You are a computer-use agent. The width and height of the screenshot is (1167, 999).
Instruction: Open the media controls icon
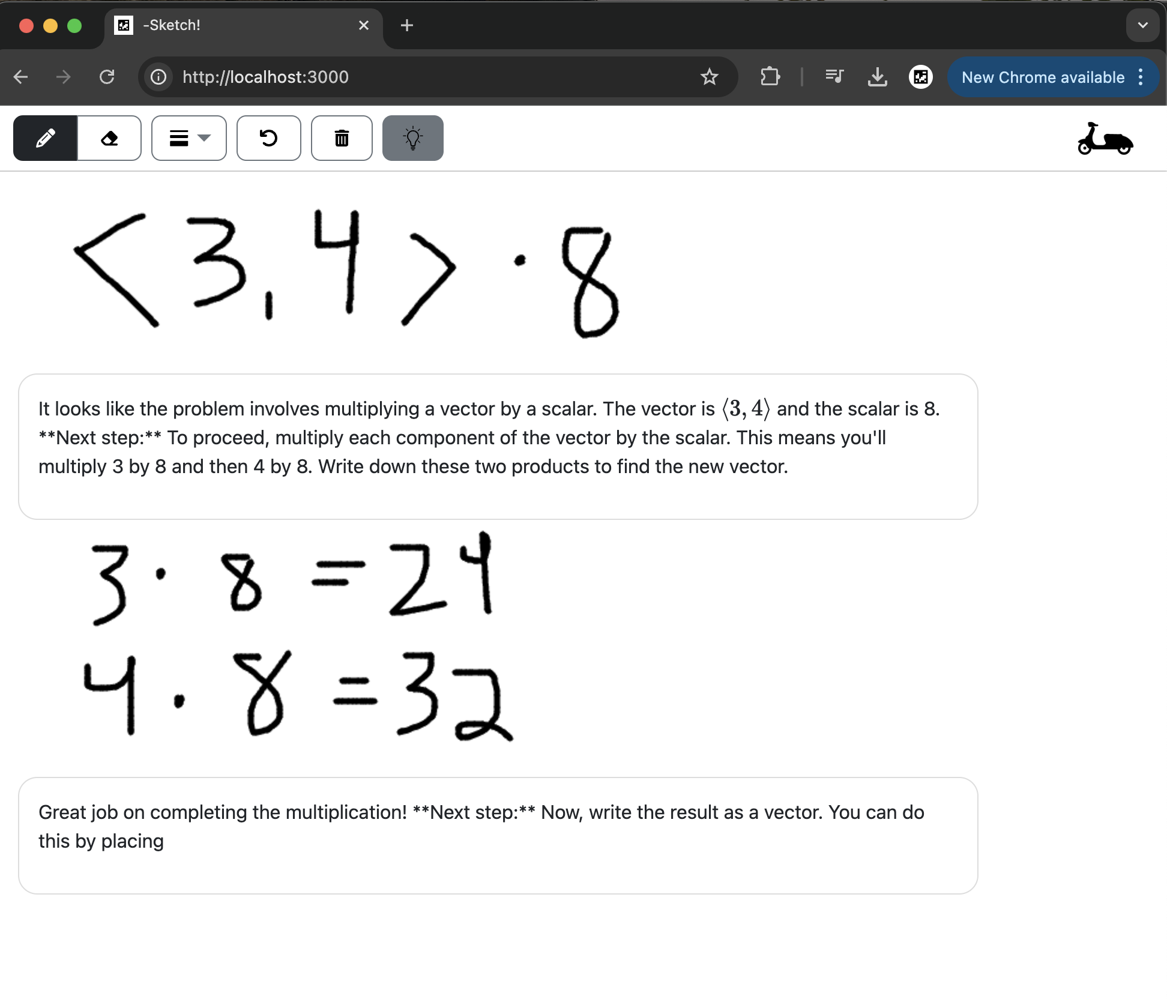[x=834, y=77]
